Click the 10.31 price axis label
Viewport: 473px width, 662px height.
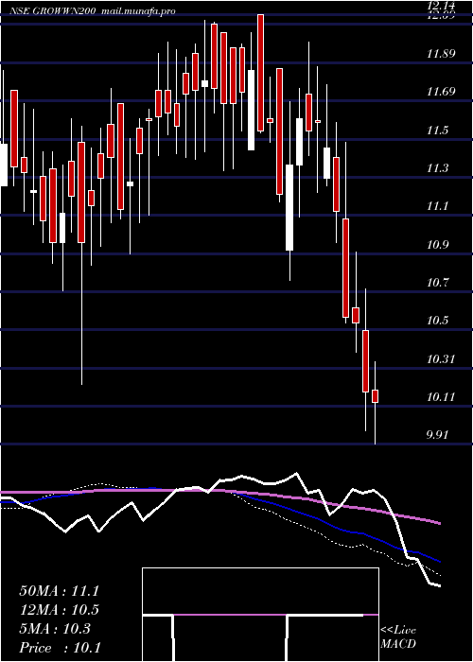441,359
